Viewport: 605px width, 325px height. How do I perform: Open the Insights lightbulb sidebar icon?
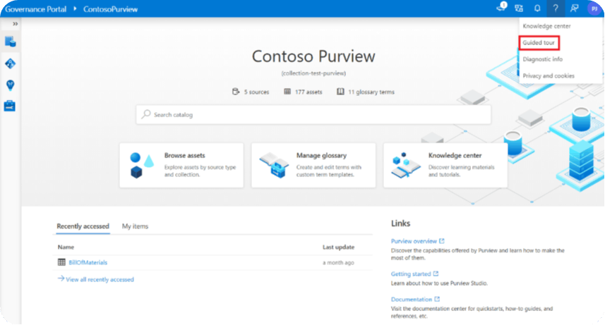tap(11, 85)
